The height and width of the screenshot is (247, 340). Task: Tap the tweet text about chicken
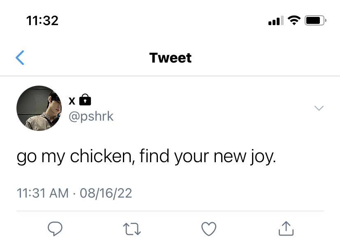point(146,156)
